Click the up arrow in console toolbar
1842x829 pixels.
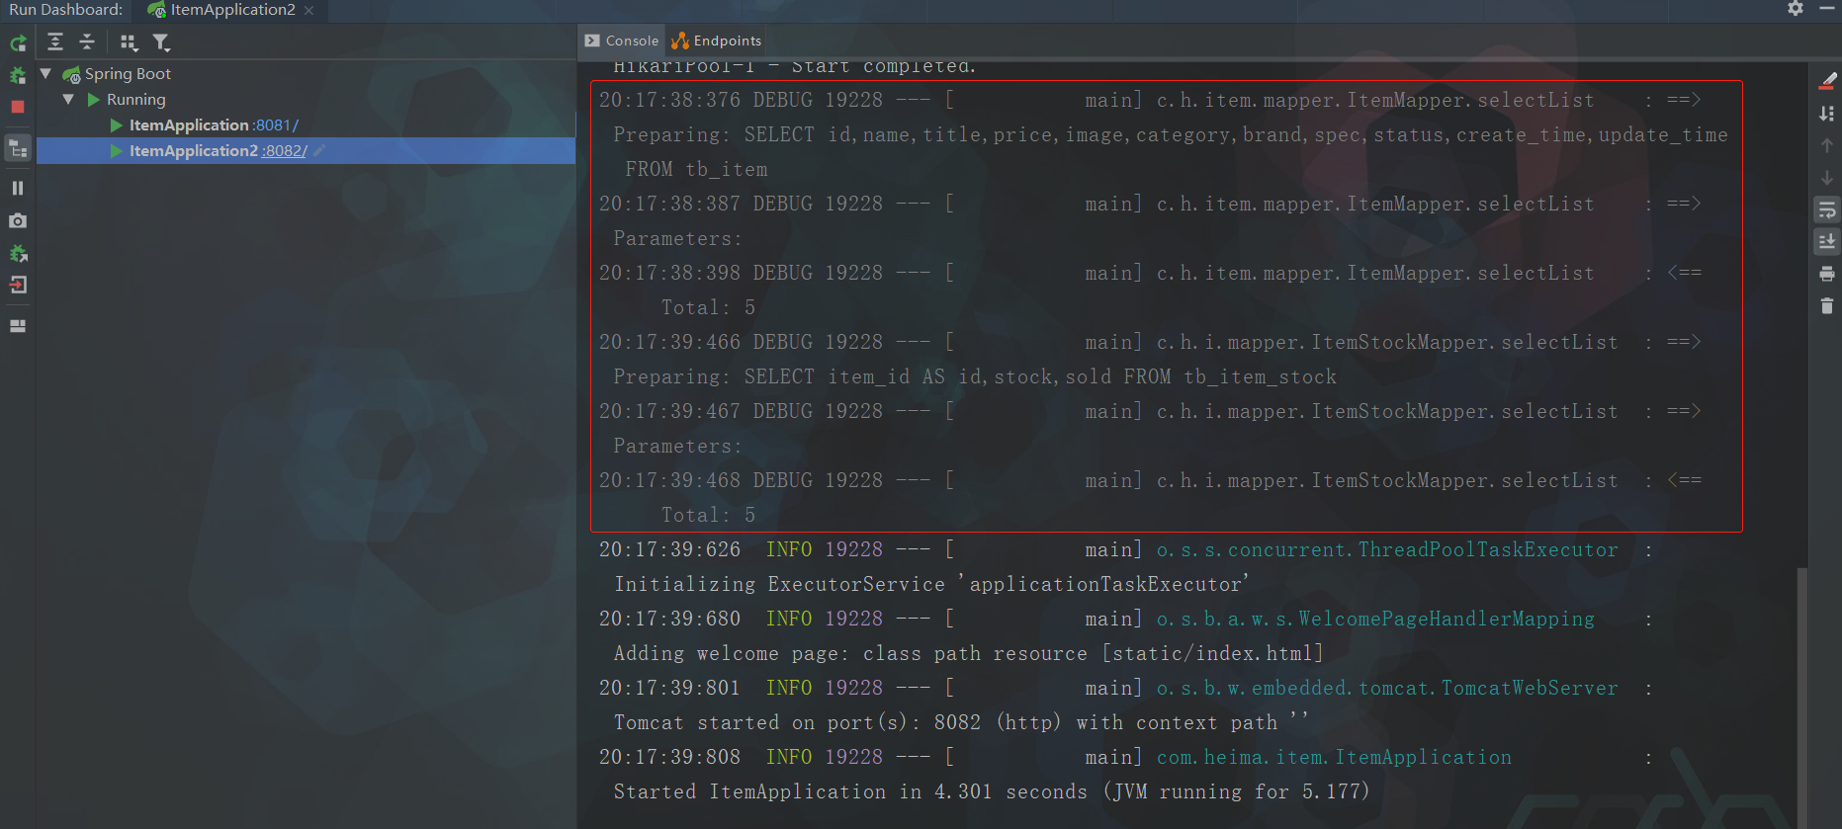click(1827, 145)
